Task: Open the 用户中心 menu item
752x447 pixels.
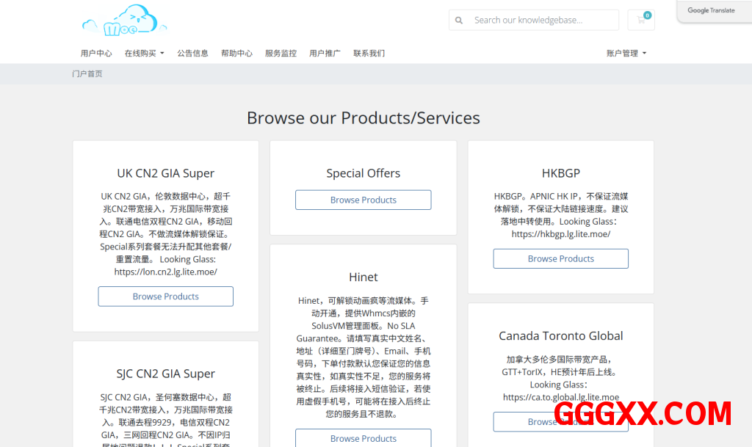Action: click(96, 54)
